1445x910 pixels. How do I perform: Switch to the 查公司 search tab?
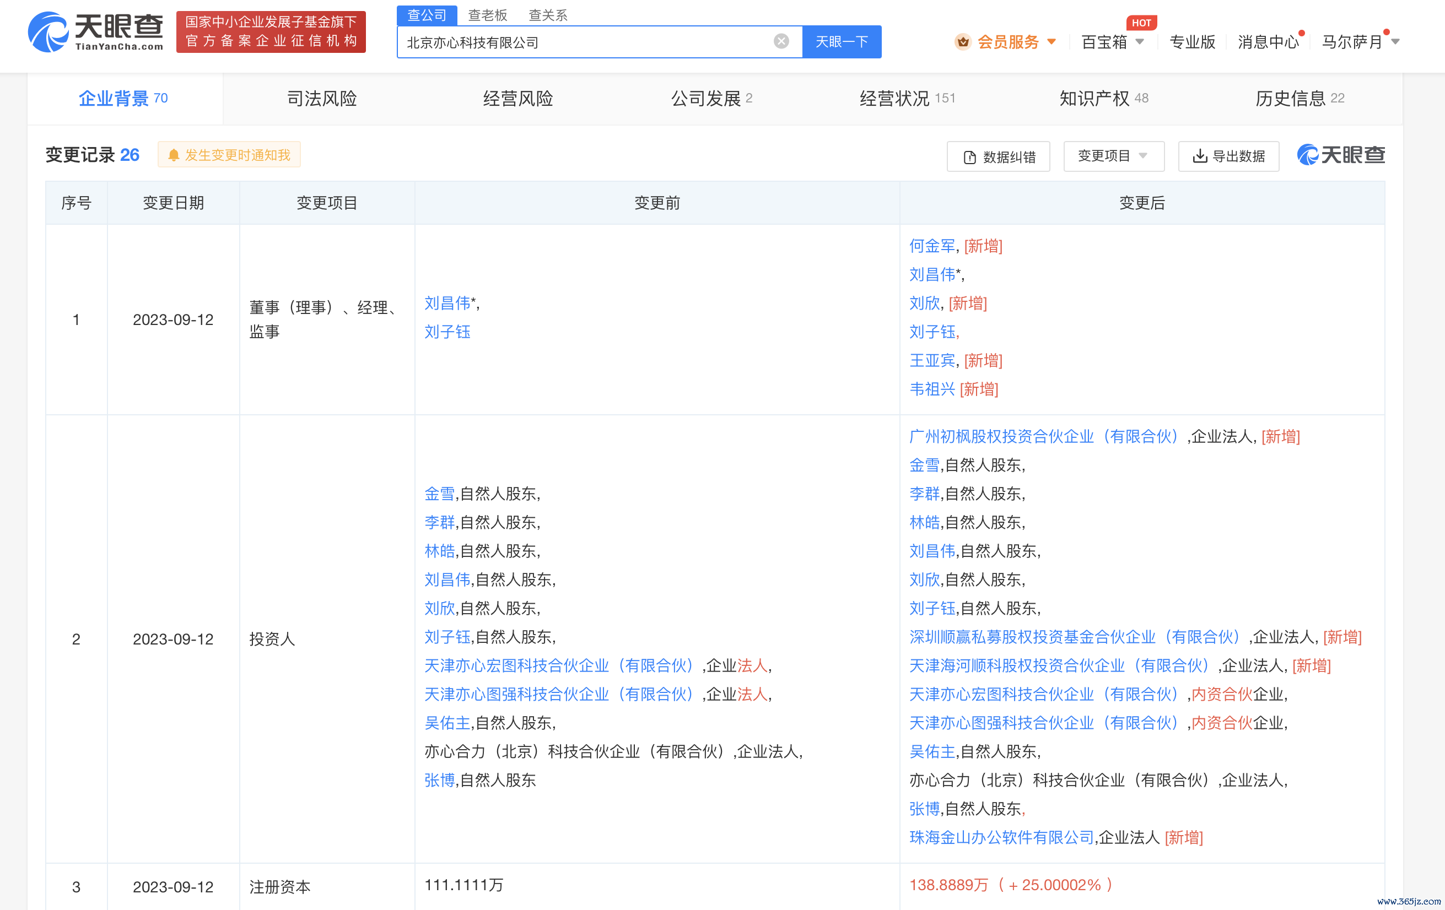click(427, 15)
